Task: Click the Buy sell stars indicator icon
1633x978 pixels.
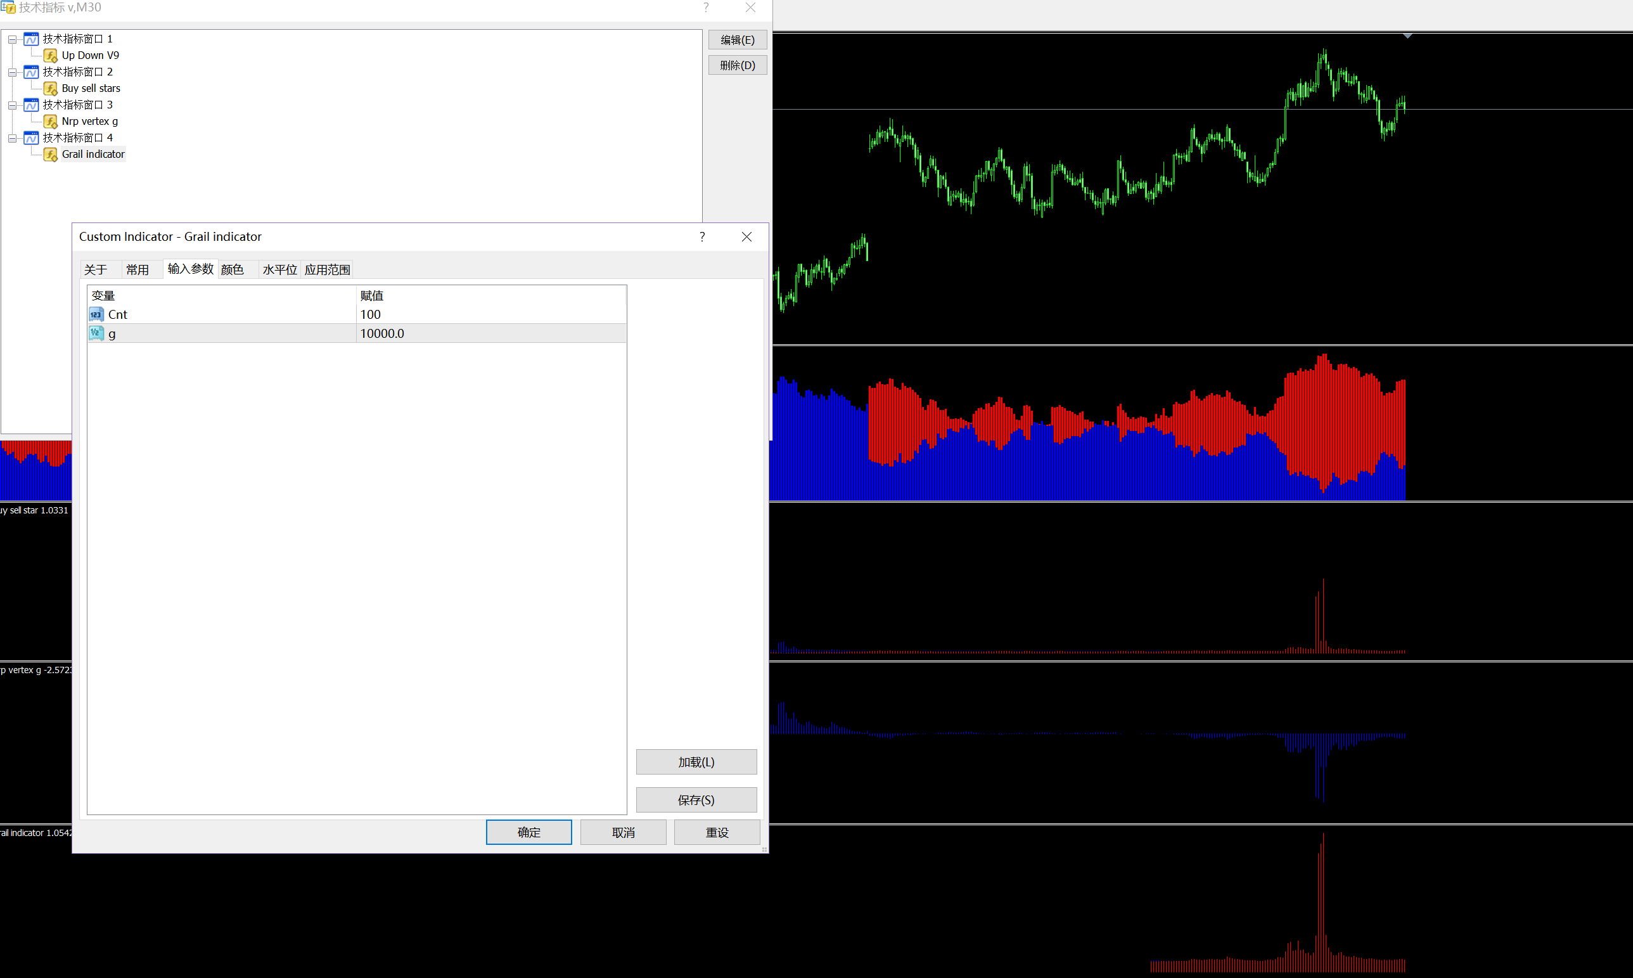Action: click(x=51, y=89)
